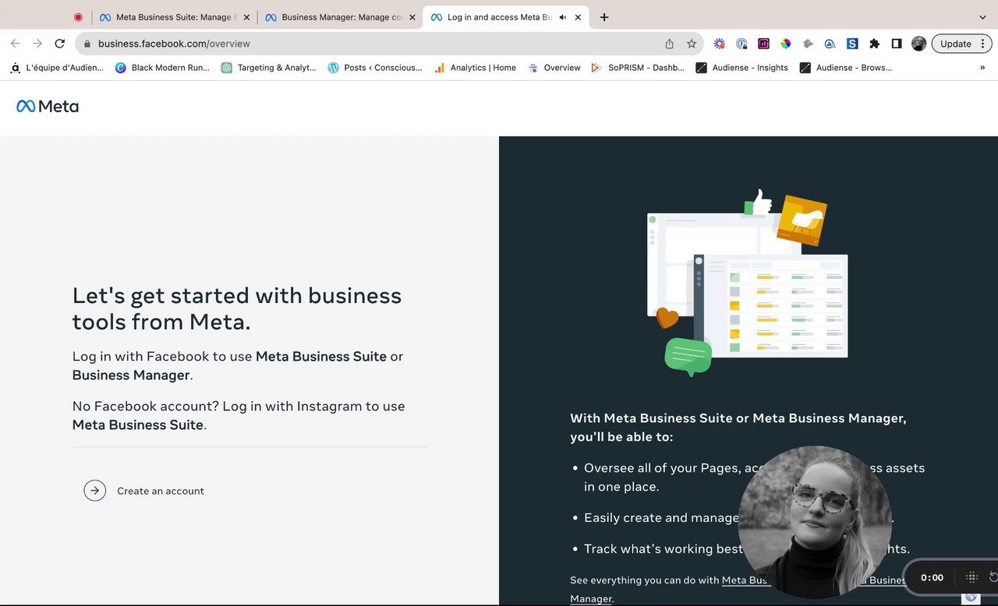Open SoPRISM - Dashb... bookmark
This screenshot has height=606, width=998.
(637, 68)
